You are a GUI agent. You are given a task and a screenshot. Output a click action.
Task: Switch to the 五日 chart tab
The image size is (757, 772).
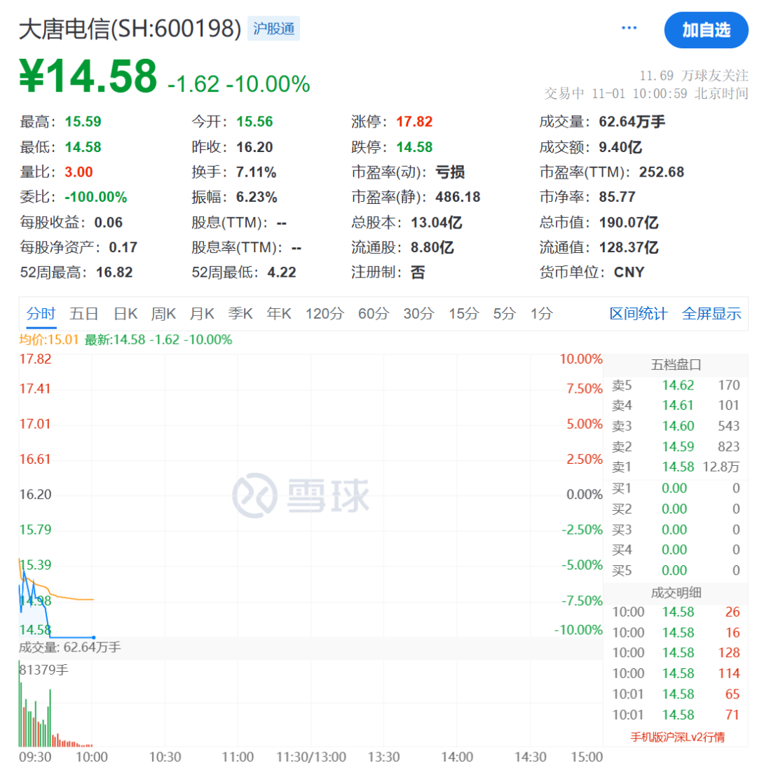pyautogui.click(x=84, y=313)
